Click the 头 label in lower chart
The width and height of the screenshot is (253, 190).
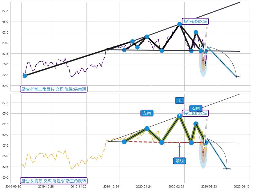pos(179,100)
